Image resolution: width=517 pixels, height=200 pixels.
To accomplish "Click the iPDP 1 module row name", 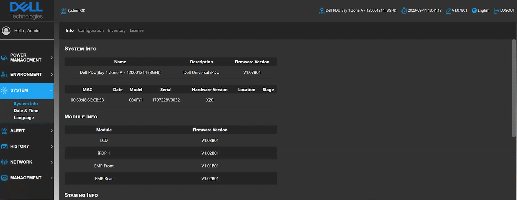I will coord(104,153).
